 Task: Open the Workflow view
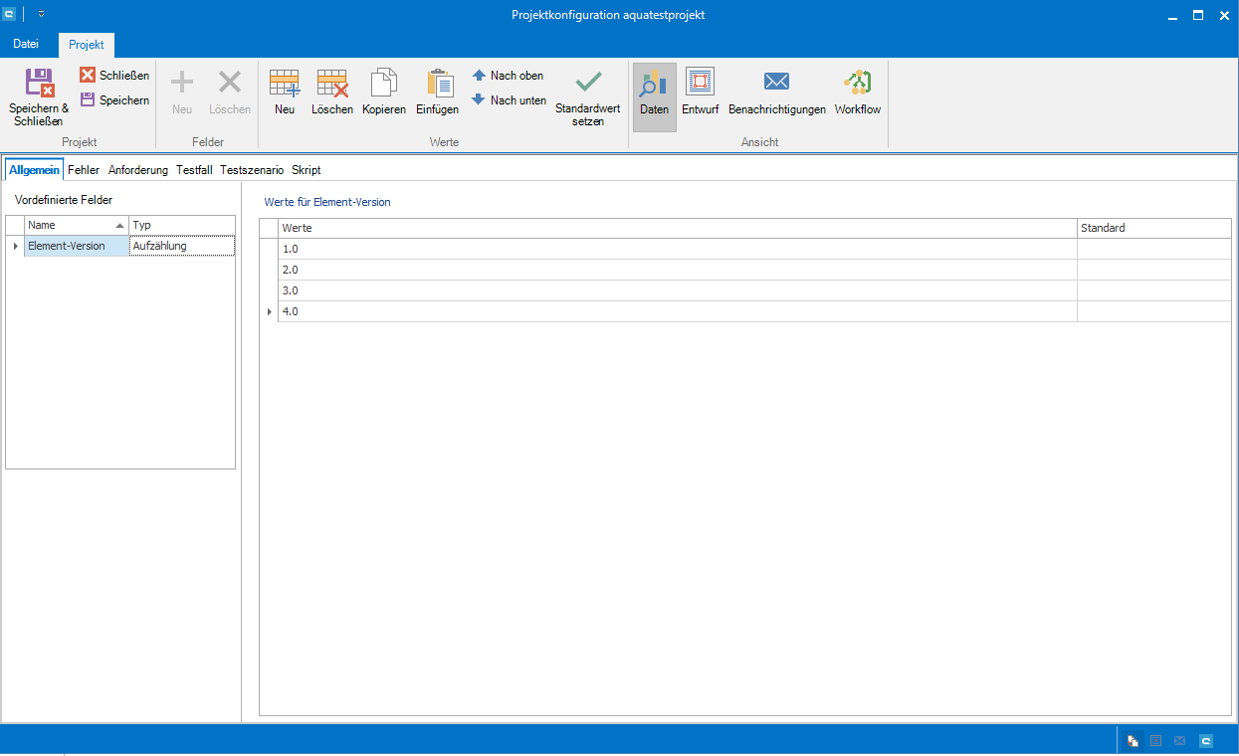pos(857,93)
